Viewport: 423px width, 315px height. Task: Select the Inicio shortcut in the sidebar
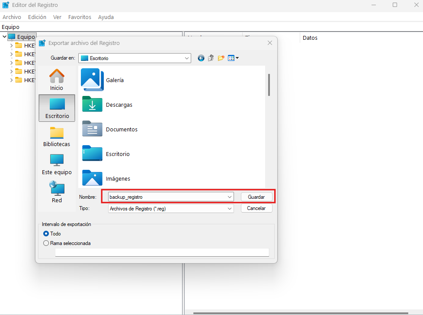(56, 79)
